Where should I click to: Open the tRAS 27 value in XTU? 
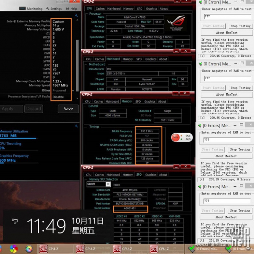point(55,45)
